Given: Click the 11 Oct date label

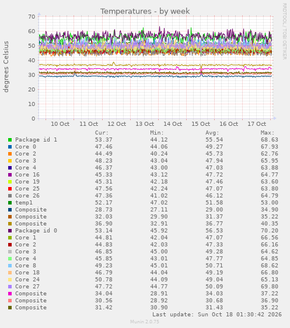Looking at the screenshot, I should [89, 124].
